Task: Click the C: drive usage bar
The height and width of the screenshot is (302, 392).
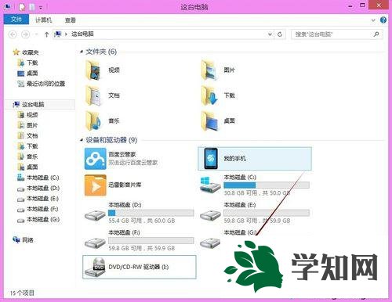Action: [267, 185]
